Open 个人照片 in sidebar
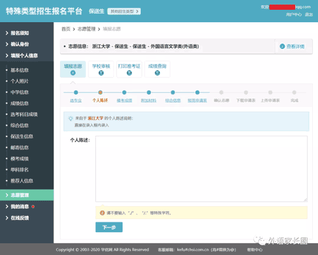 tap(20, 81)
